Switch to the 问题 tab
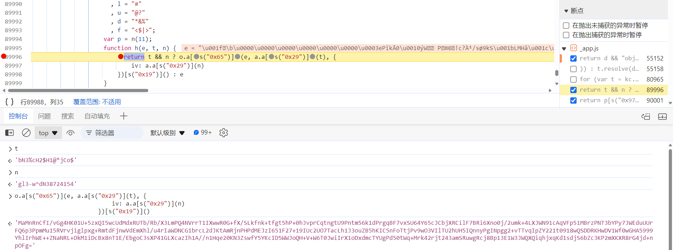Screen dimensions: 673x250 pyautogui.click(x=45, y=116)
